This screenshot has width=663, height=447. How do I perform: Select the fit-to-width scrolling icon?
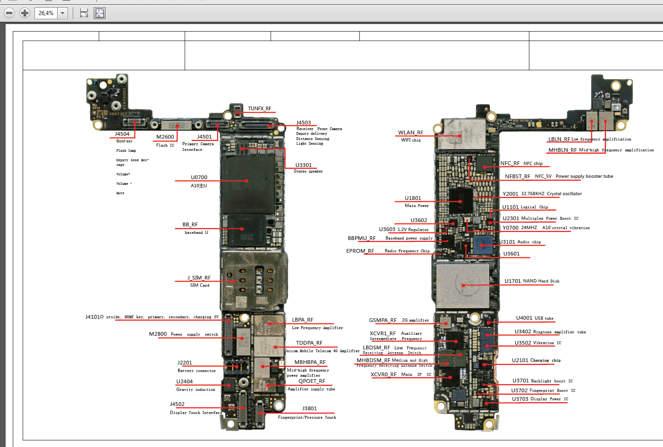(x=84, y=13)
